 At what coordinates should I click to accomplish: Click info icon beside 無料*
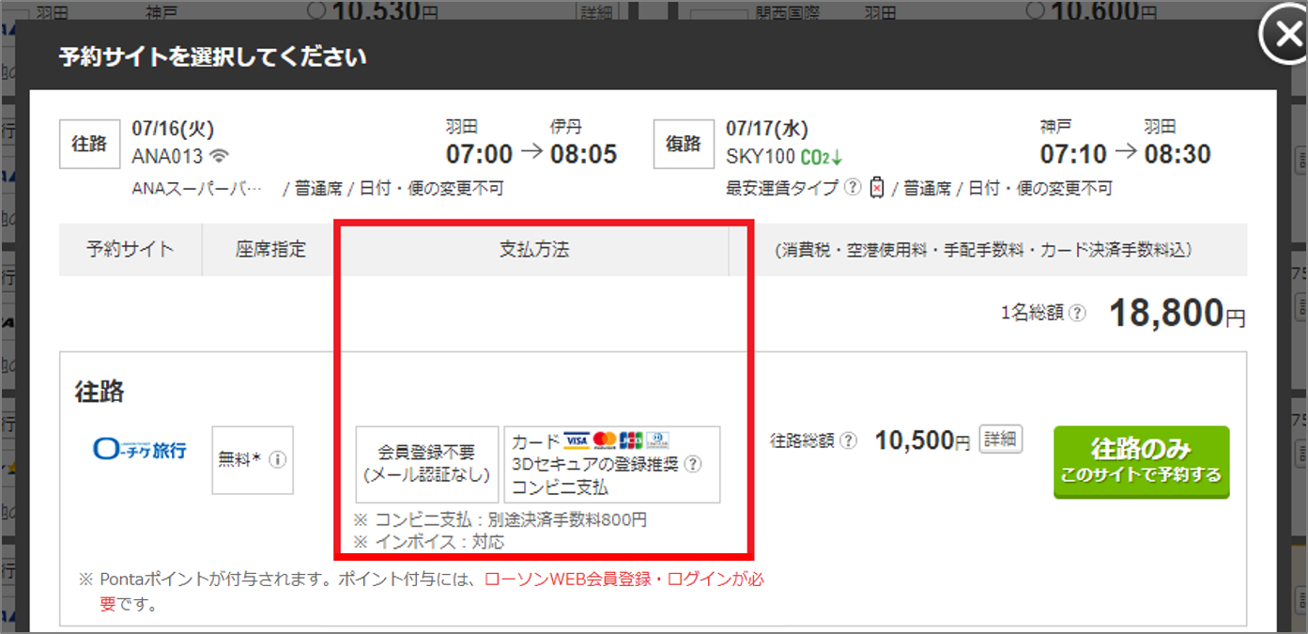(x=278, y=460)
